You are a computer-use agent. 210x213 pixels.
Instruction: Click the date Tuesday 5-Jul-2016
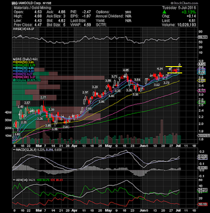[x=179, y=8]
